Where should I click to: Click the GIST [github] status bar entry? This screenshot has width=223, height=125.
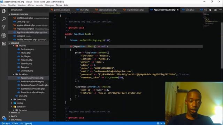[x=26, y=124]
